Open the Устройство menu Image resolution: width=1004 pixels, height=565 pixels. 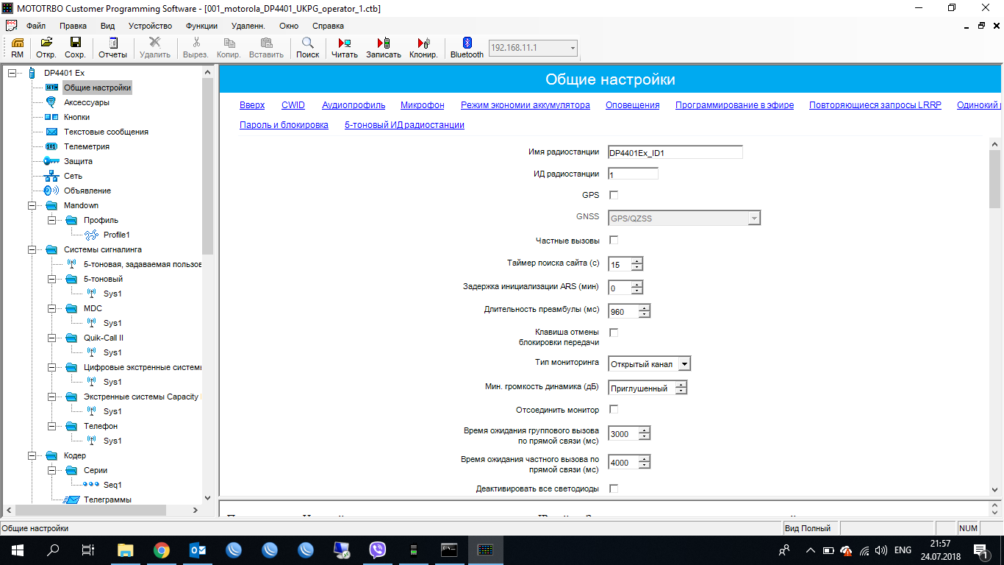click(150, 26)
